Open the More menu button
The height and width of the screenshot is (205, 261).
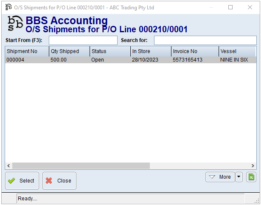coord(220,177)
